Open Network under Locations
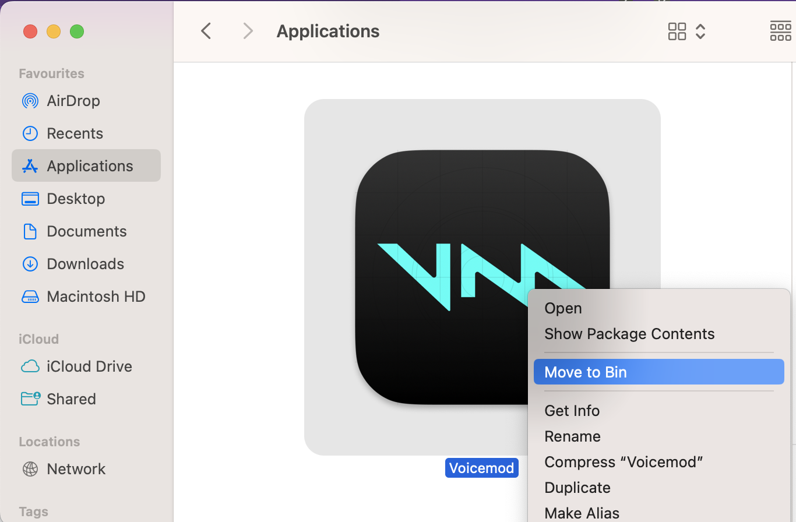This screenshot has width=796, height=522. click(x=86, y=469)
